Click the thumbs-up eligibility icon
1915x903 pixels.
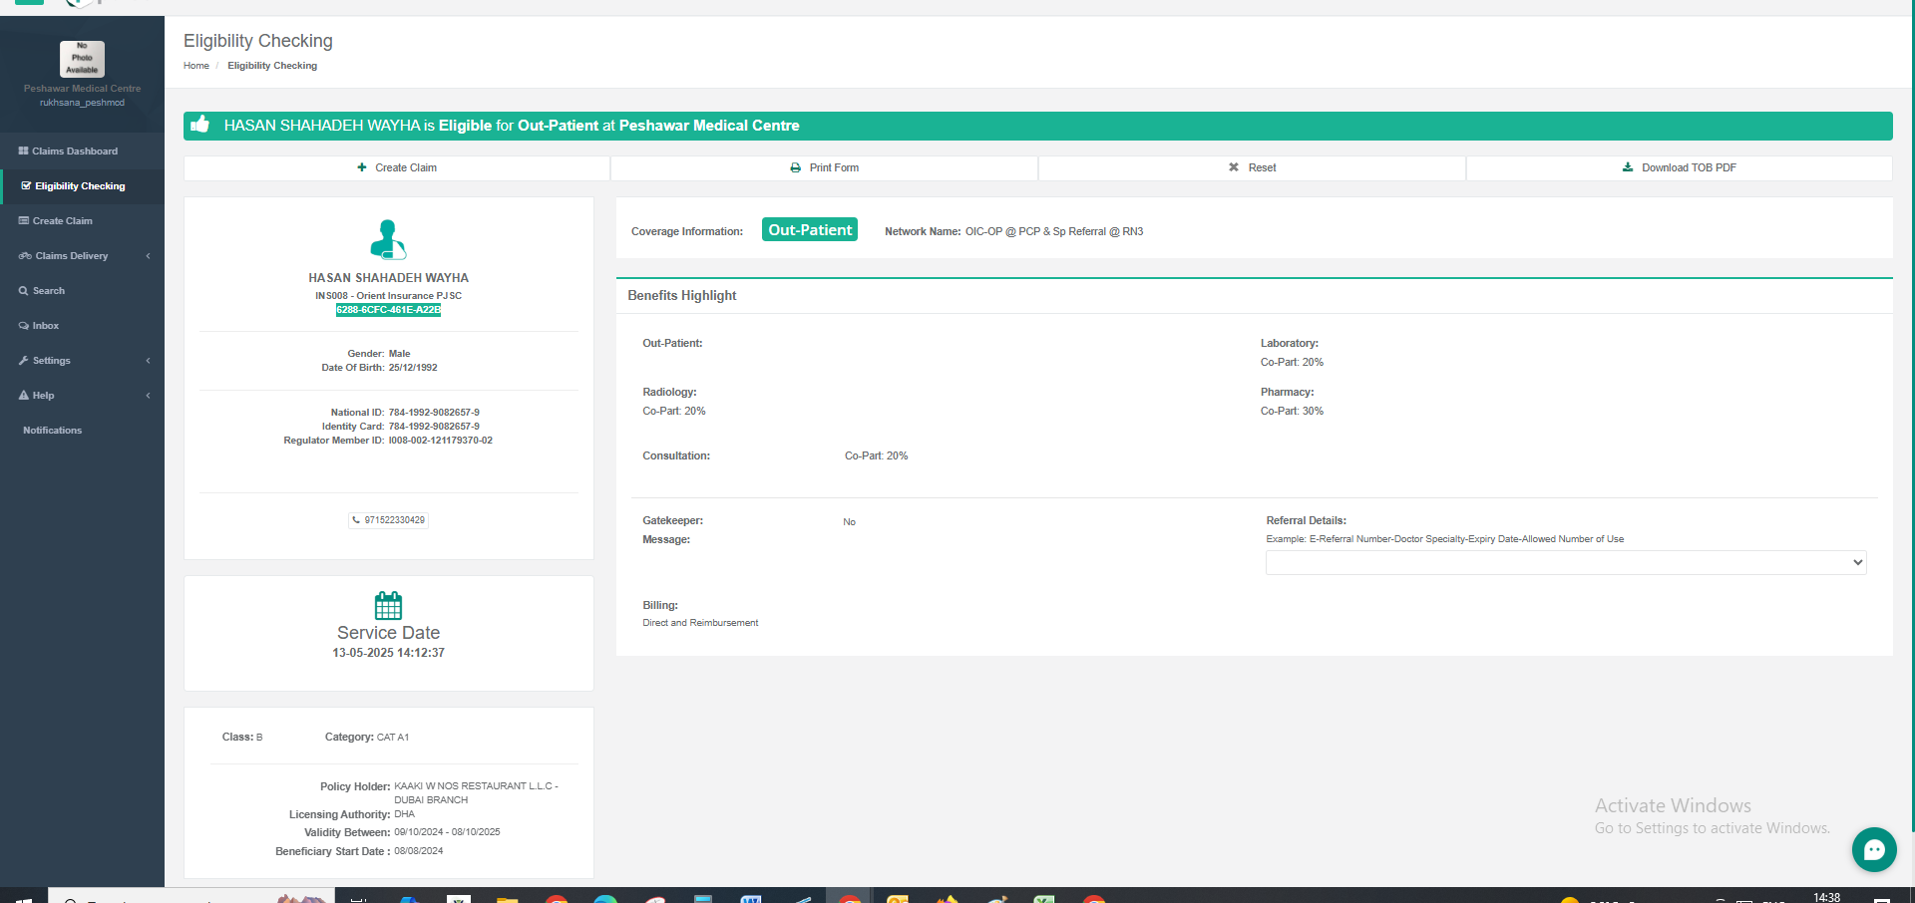point(200,125)
